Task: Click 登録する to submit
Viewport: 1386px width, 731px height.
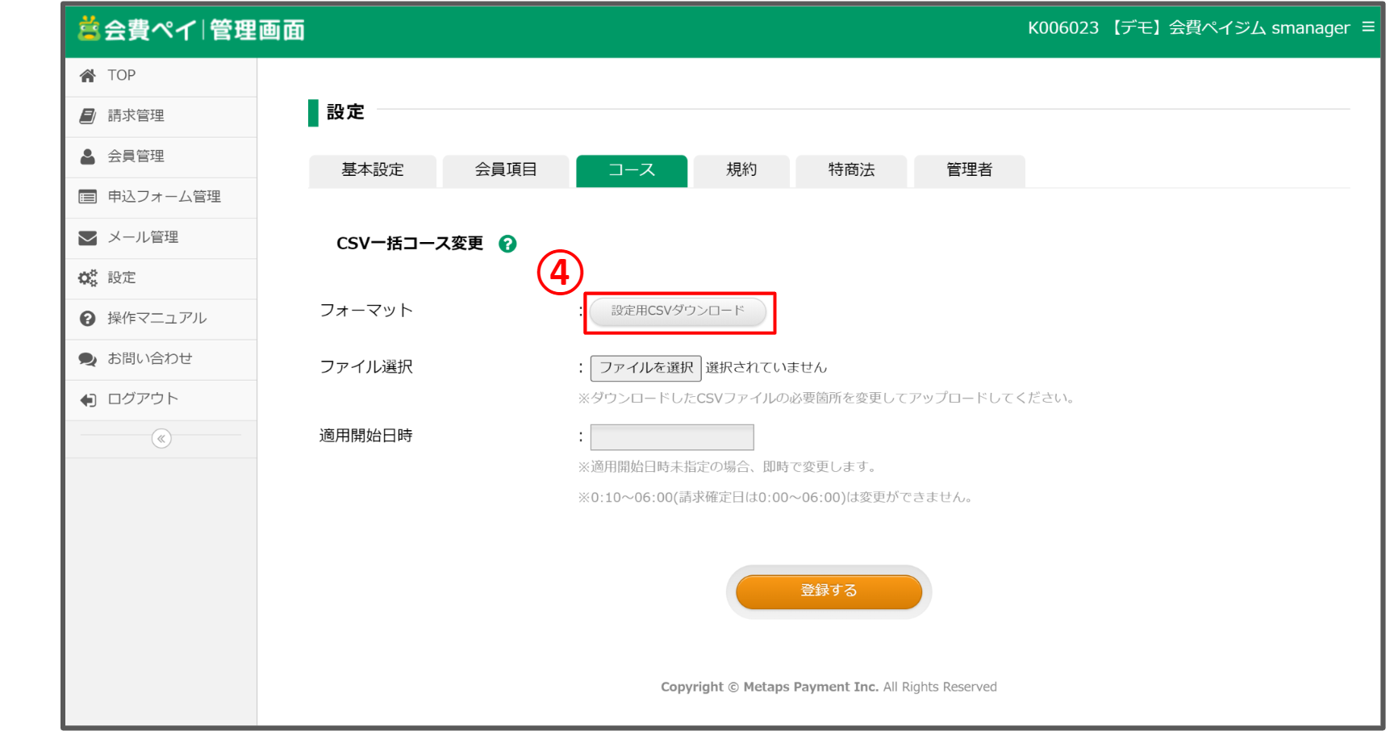Action: (828, 590)
